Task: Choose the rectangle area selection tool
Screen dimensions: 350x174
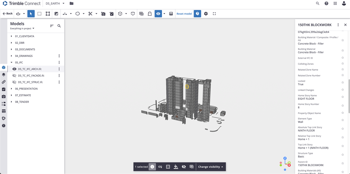Action: coord(39,14)
